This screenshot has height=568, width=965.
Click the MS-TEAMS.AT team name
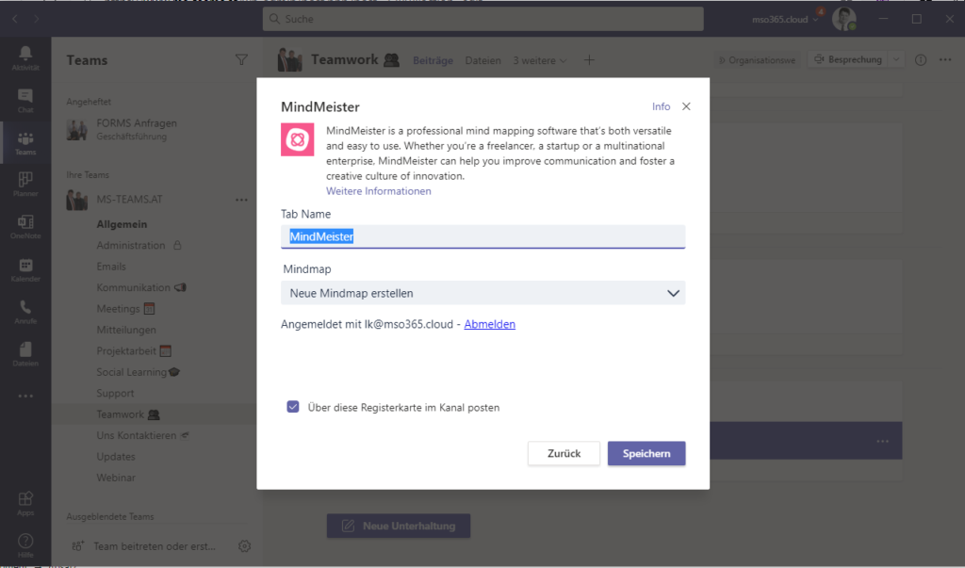[x=129, y=200]
